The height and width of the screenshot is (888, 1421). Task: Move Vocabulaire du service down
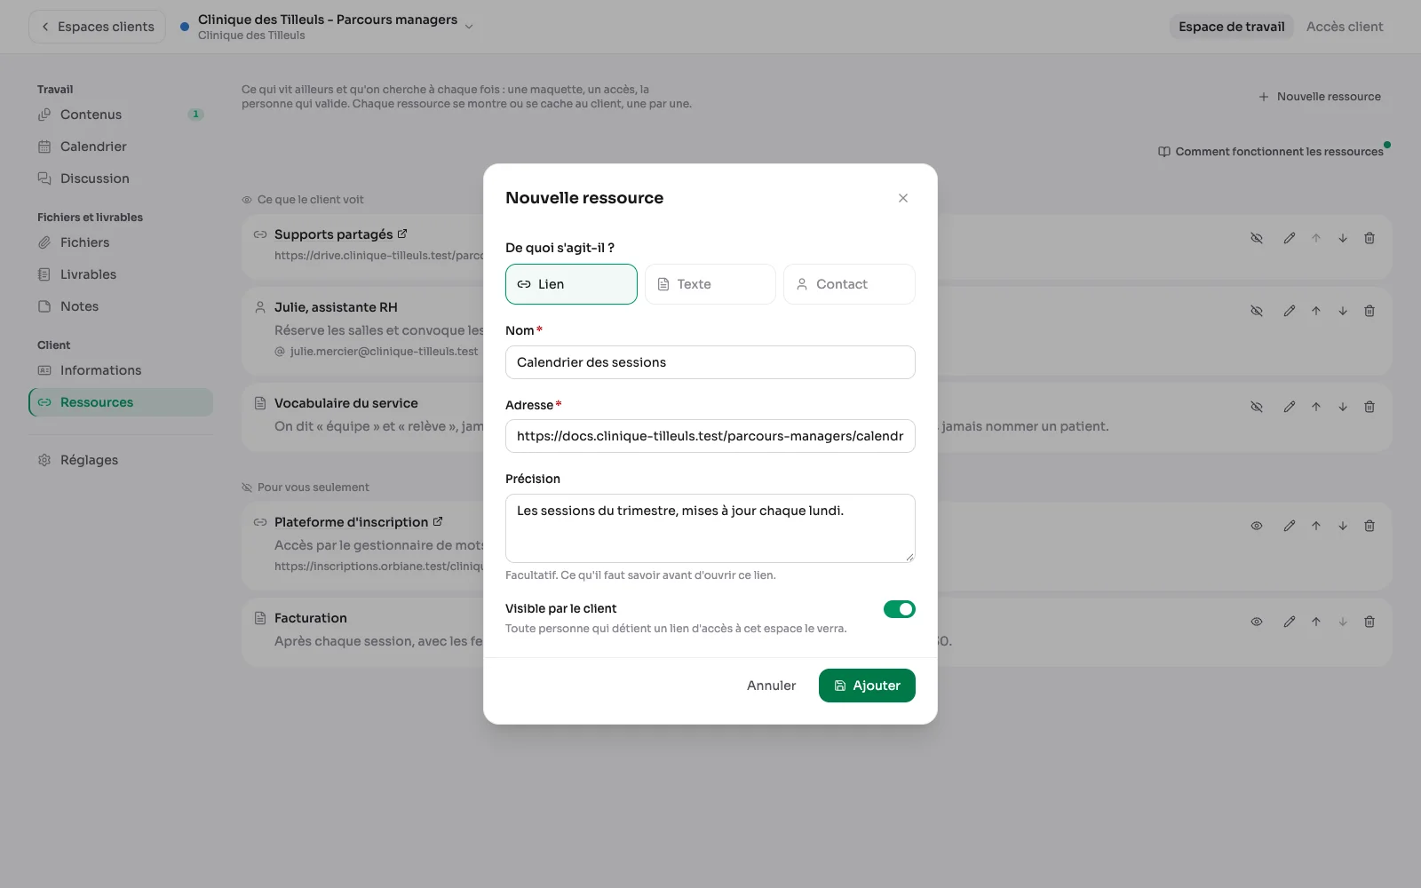click(x=1343, y=407)
